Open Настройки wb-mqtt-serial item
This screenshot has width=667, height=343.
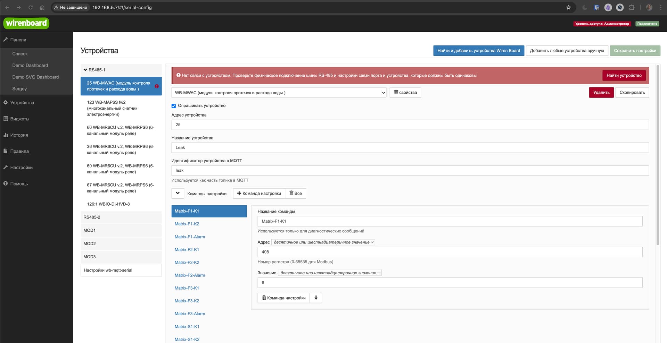[121, 271]
